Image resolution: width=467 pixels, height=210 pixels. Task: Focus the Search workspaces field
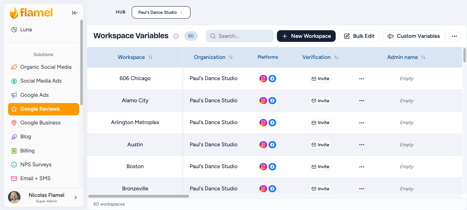[240, 36]
